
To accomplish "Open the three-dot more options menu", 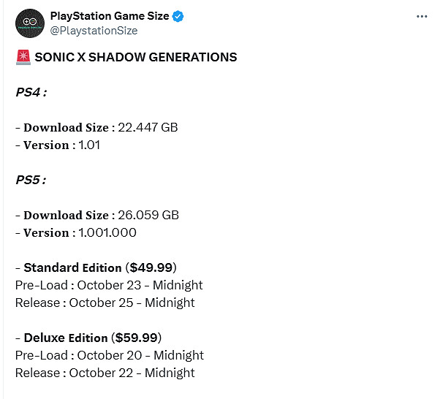I will click(421, 16).
